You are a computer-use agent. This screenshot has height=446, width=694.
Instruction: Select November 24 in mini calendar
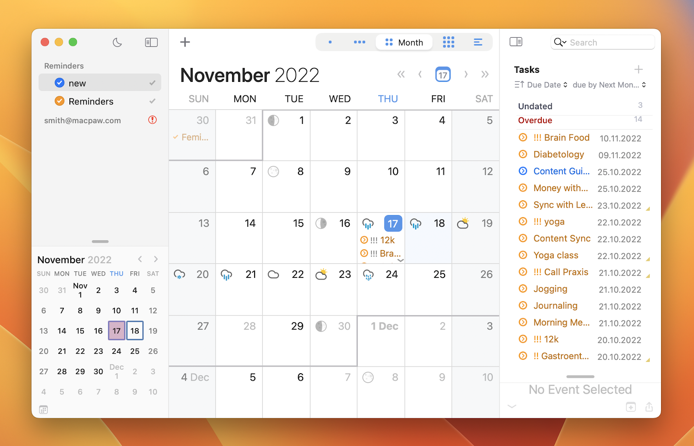click(117, 351)
